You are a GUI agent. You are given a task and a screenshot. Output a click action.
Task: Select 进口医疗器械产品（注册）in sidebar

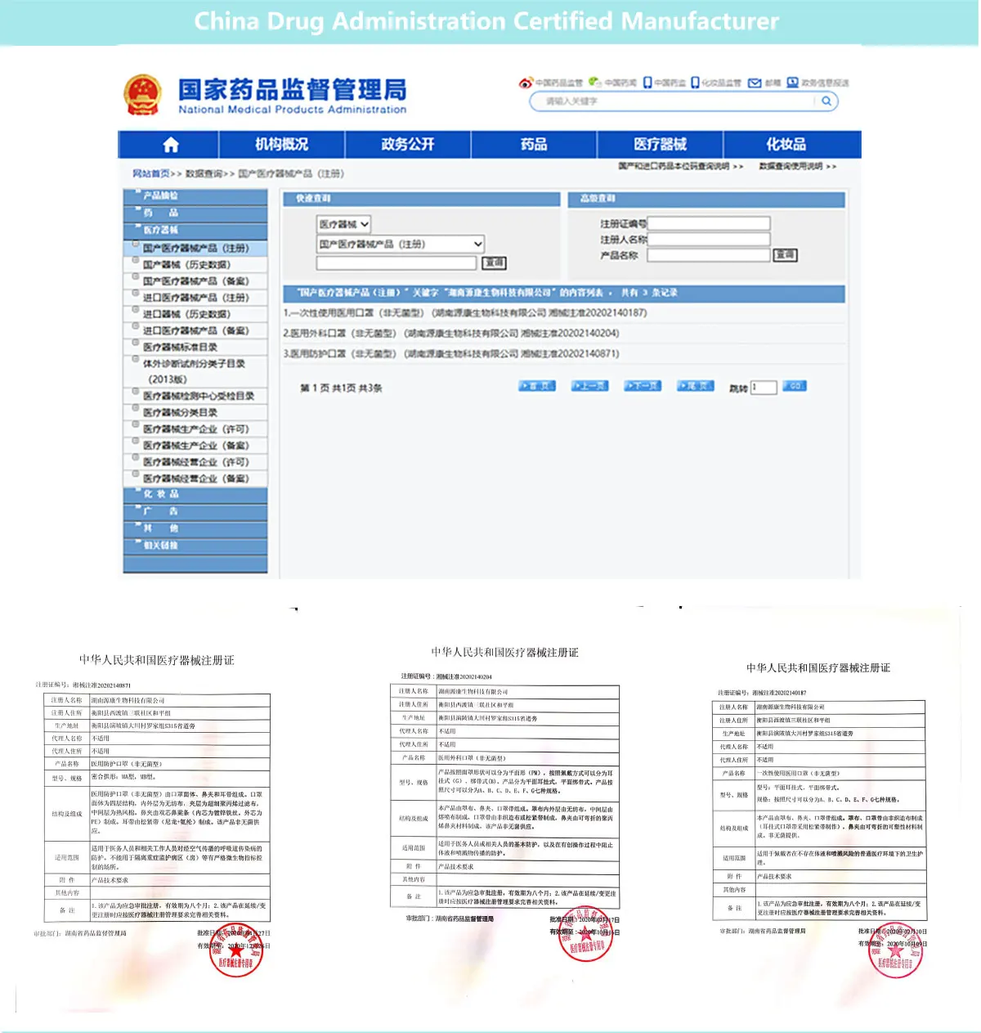click(x=196, y=297)
